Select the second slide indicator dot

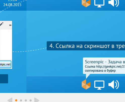[x=21, y=100]
